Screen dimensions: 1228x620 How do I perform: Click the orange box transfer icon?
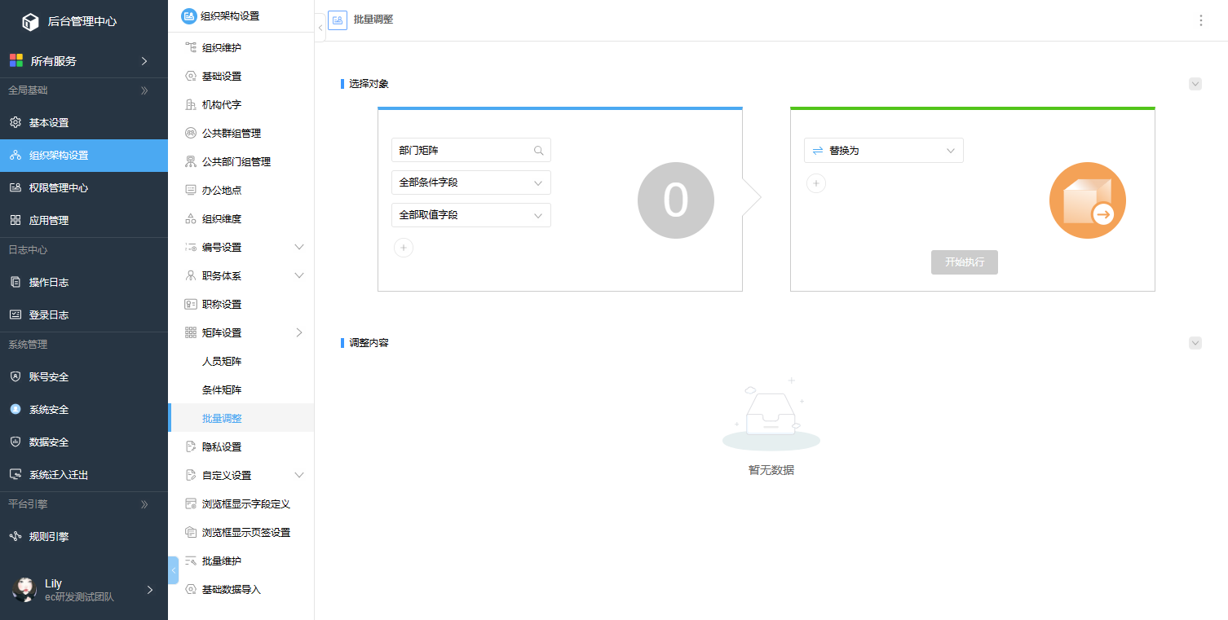pos(1088,200)
